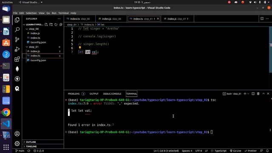
Task: Open the MongoDB leaf extension icon
Action: pos(17,69)
